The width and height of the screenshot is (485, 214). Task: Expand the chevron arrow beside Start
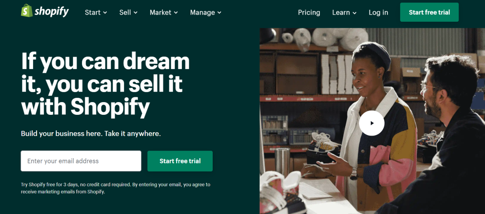105,13
